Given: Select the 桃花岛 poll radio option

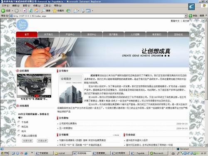Looking at the screenshot, I should (19, 126).
